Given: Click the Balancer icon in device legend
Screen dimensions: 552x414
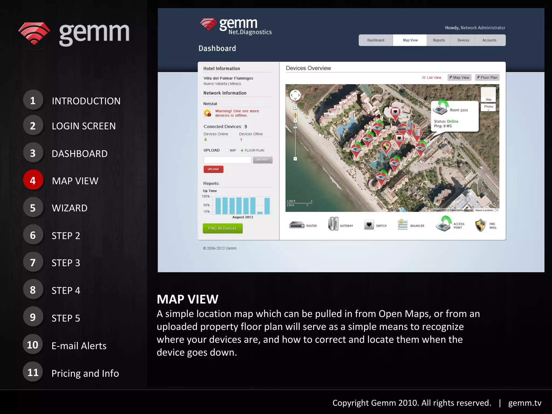Looking at the screenshot, I should (x=403, y=225).
